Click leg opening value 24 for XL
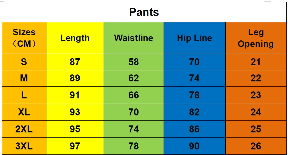This screenshot has width=288, height=155. [256, 112]
